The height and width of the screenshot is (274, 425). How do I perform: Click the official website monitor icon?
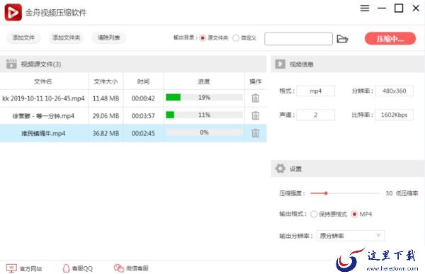(x=11, y=268)
